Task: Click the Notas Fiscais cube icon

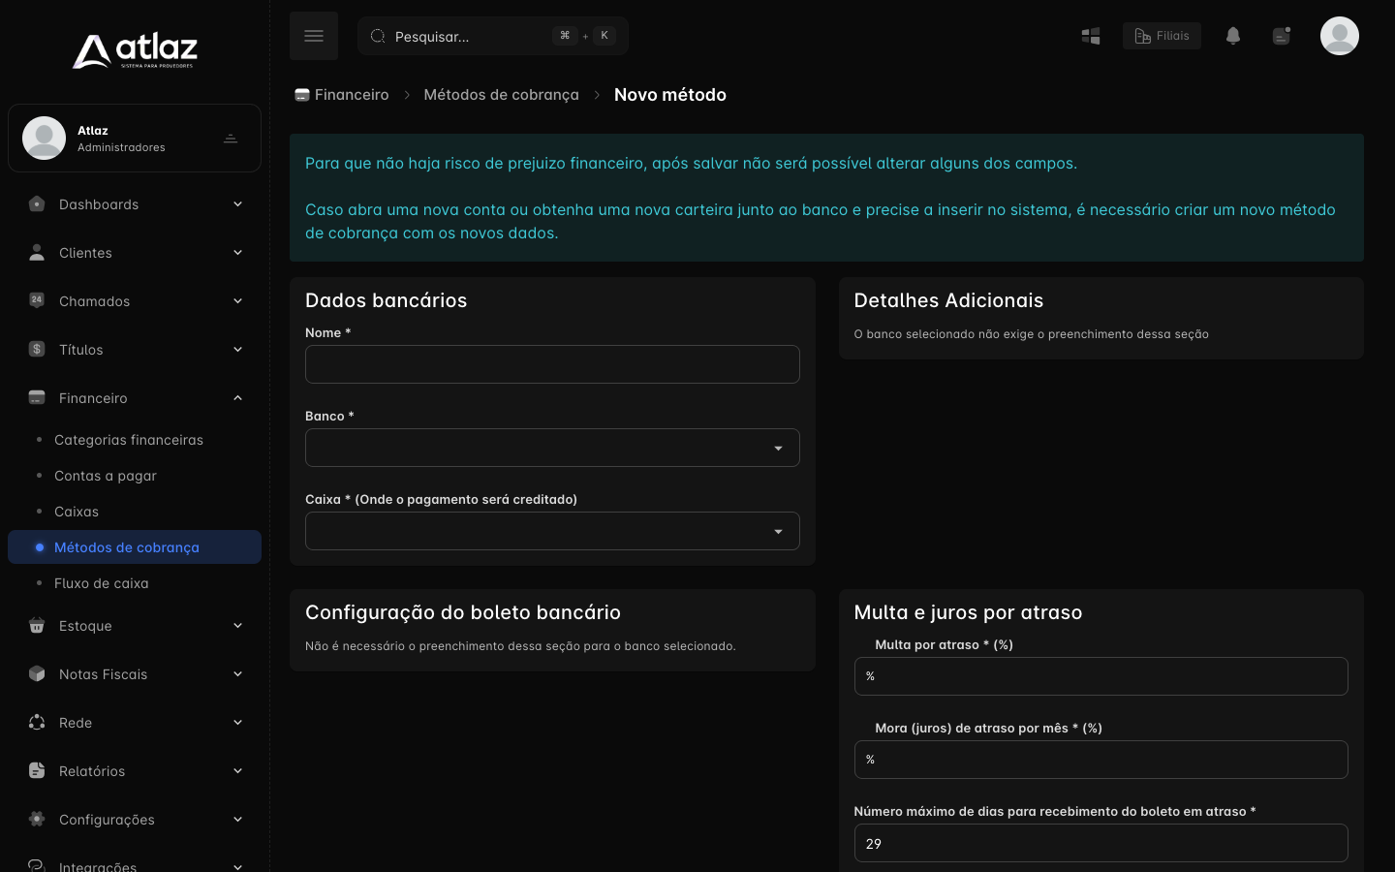Action: click(x=37, y=673)
